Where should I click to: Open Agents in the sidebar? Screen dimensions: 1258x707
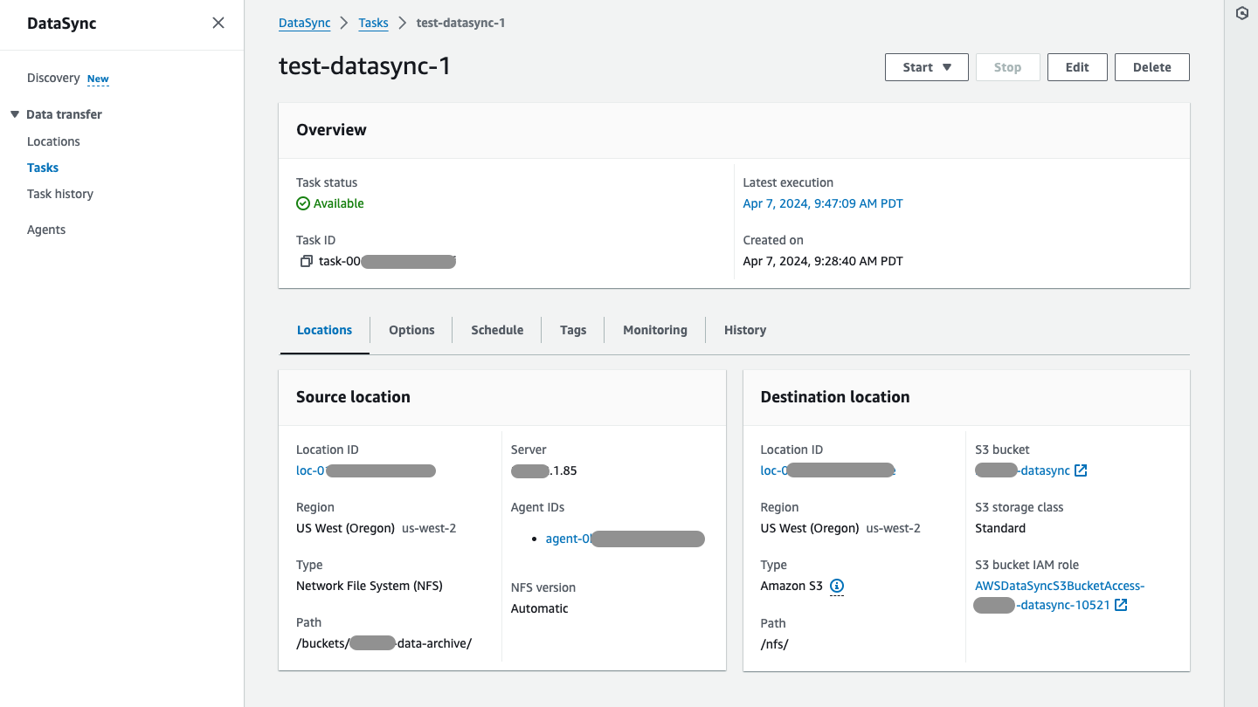46,230
